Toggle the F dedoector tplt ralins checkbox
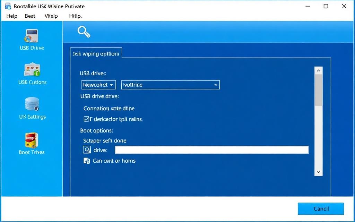The width and height of the screenshot is (355, 222). 87,119
